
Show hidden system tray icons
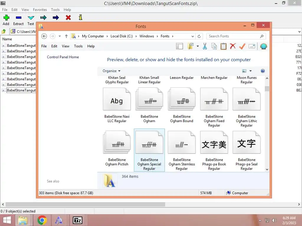click(260, 220)
